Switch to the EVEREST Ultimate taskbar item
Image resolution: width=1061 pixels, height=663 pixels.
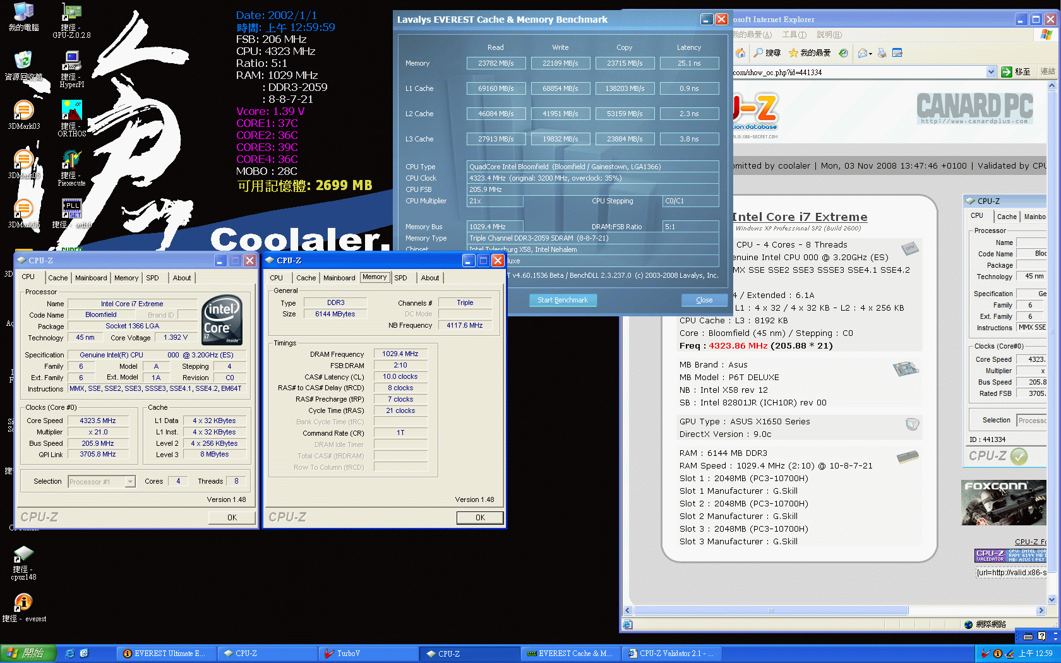(x=166, y=654)
